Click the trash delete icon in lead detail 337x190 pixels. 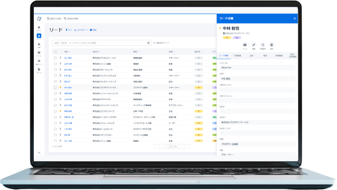271,45
